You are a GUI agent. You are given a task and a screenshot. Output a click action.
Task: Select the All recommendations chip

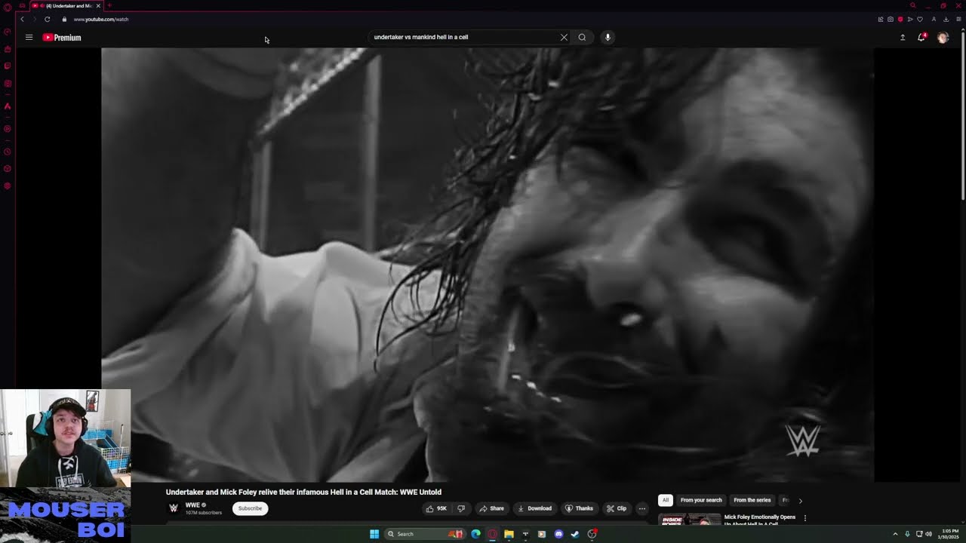click(665, 500)
